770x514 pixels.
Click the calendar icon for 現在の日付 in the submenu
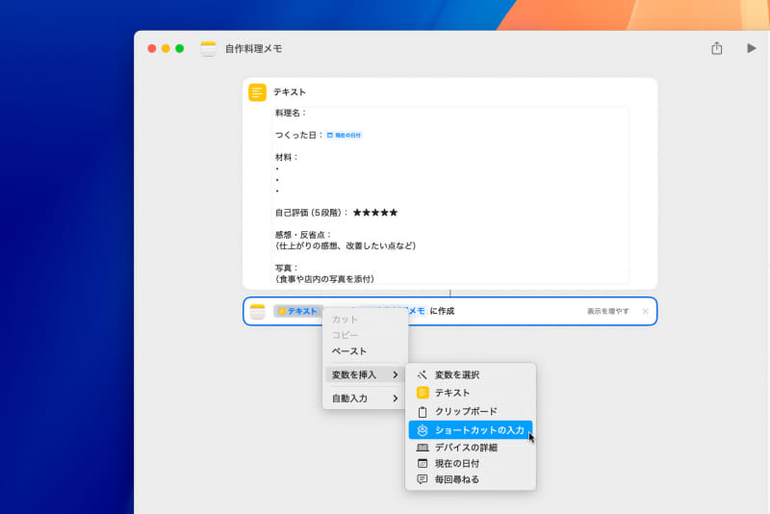click(x=423, y=463)
